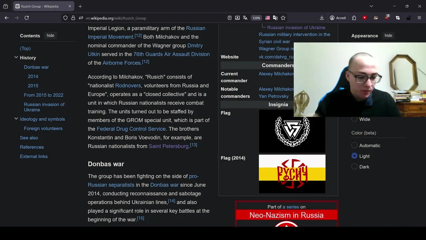Open the crop screenshot extension

[x=398, y=18]
